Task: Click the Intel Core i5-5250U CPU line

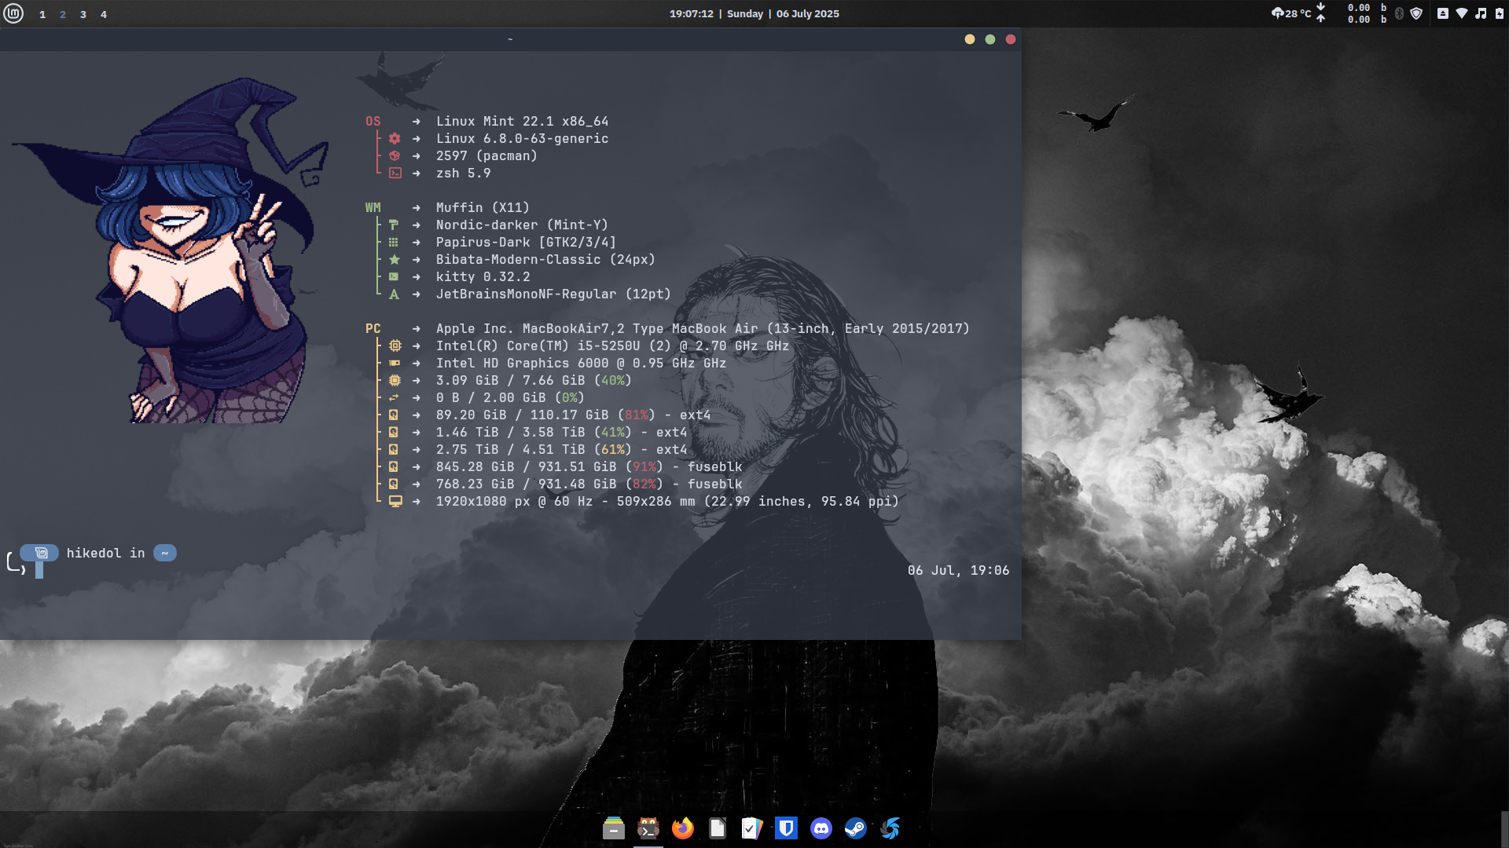Action: coord(612,345)
